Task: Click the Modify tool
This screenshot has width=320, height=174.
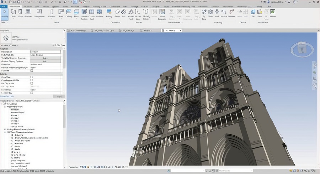Action: (5, 13)
